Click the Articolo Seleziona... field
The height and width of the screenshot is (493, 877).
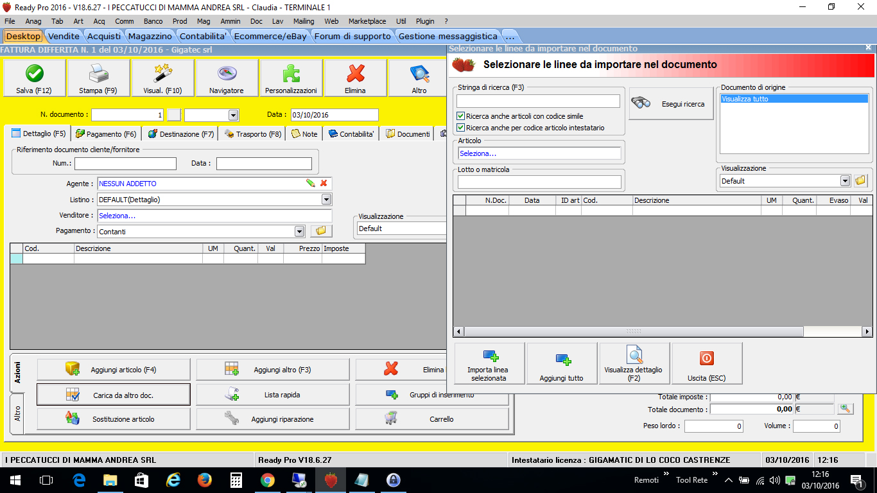(x=539, y=153)
